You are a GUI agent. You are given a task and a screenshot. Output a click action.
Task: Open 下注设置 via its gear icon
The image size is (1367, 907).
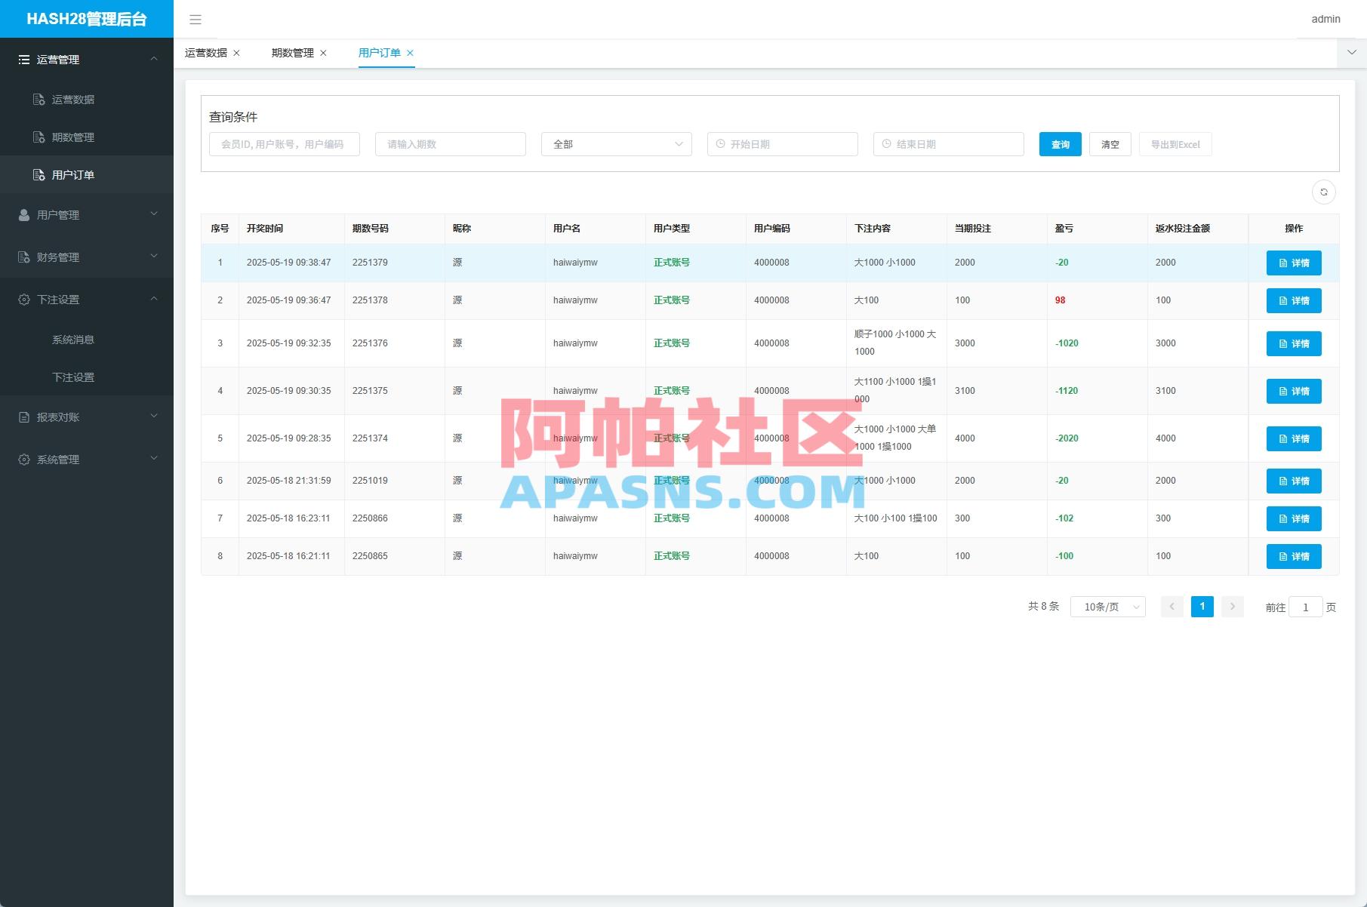coord(23,299)
